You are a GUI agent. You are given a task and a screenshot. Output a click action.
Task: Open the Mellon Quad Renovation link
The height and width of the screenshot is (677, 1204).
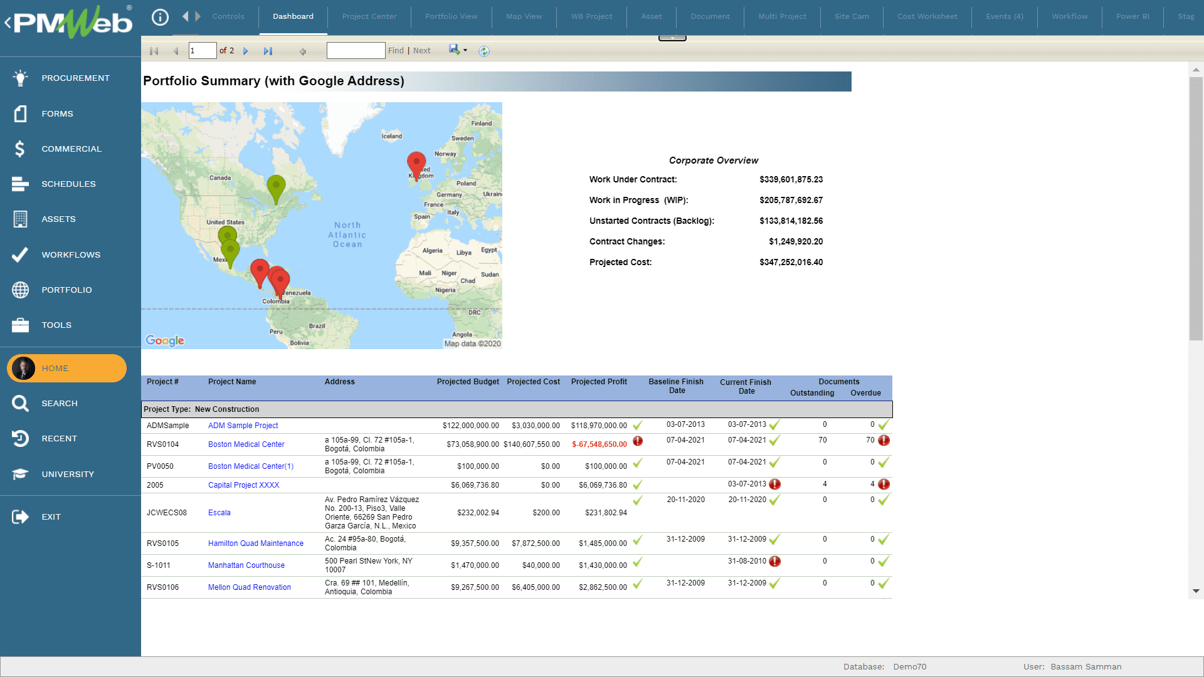tap(250, 587)
